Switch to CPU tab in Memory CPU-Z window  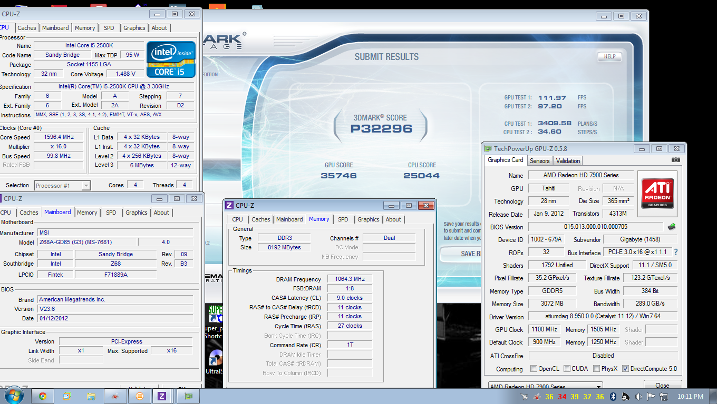238,219
